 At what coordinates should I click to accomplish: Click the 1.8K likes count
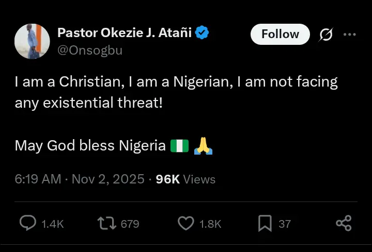click(210, 224)
